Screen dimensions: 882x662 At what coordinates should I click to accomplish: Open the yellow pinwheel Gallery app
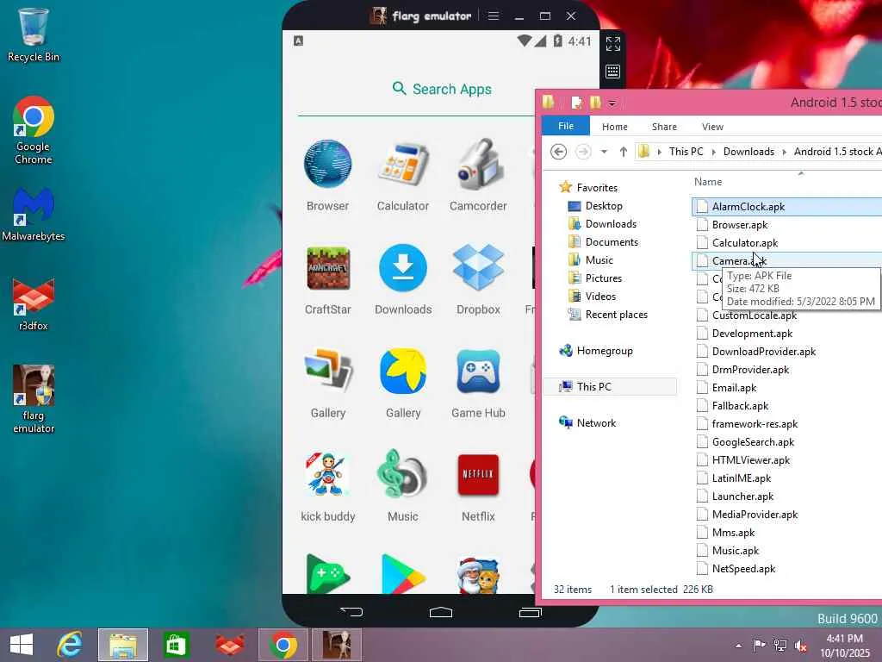pos(403,371)
